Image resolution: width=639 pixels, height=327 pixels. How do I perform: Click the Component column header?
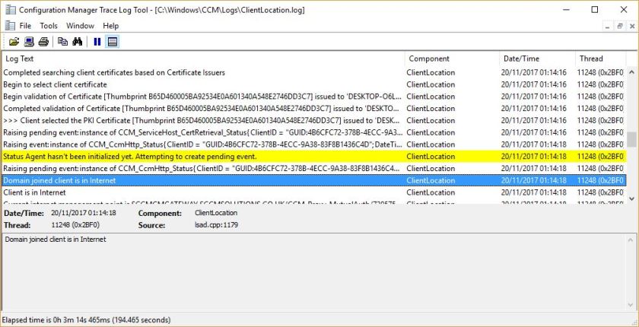click(x=451, y=59)
